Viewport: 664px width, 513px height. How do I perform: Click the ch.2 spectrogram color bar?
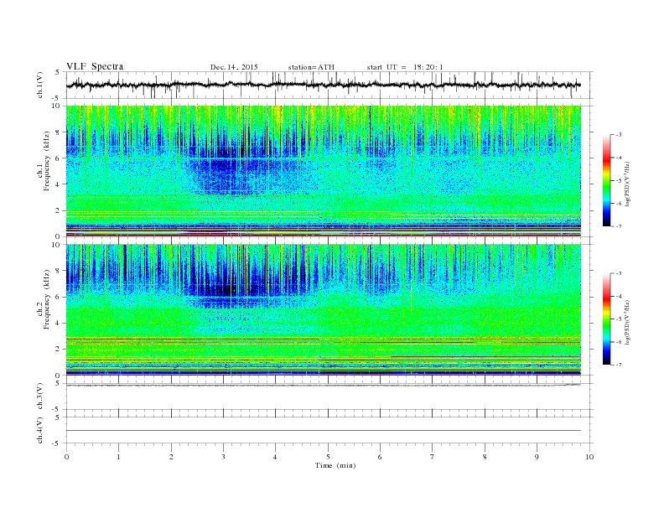606,319
